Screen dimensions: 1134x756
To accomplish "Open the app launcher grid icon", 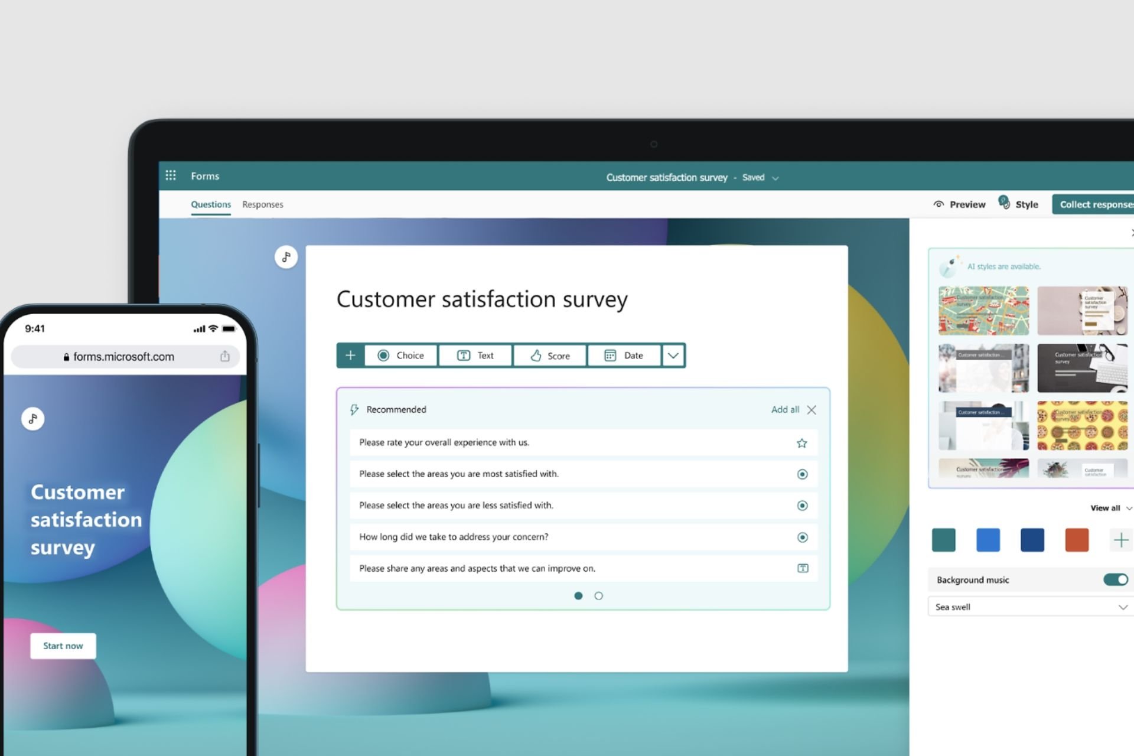I will click(x=171, y=175).
